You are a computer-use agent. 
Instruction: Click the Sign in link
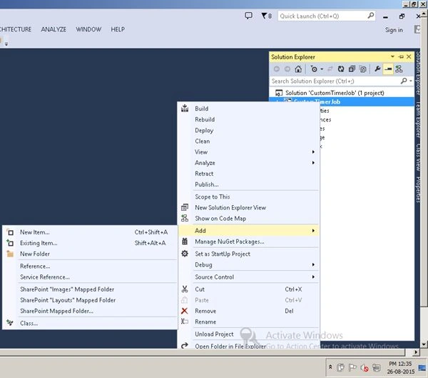pos(394,30)
